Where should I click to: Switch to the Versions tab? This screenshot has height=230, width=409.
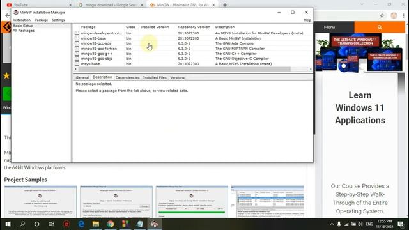tap(177, 77)
